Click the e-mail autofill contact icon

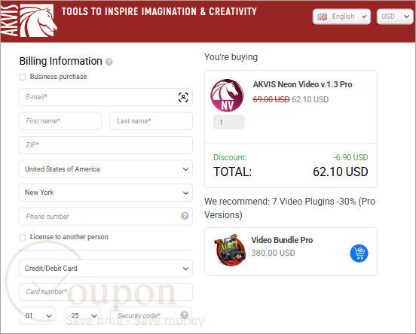click(183, 97)
